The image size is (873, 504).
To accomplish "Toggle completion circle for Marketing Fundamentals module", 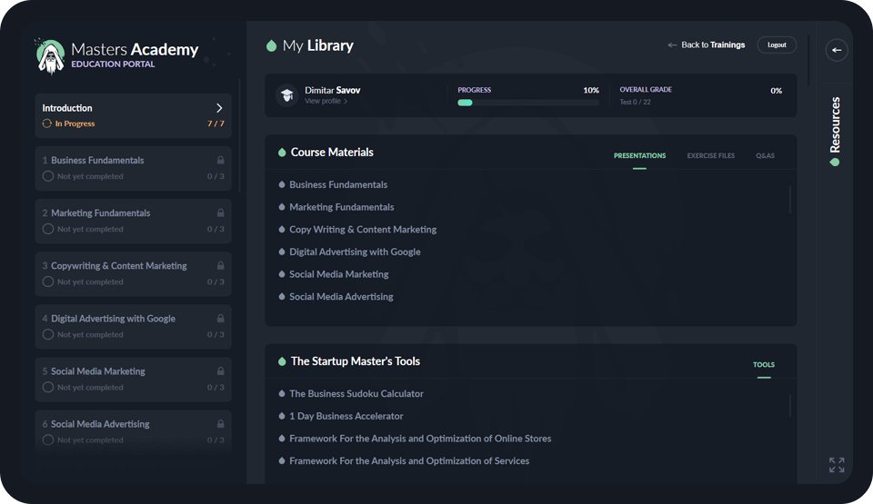I will click(x=48, y=229).
